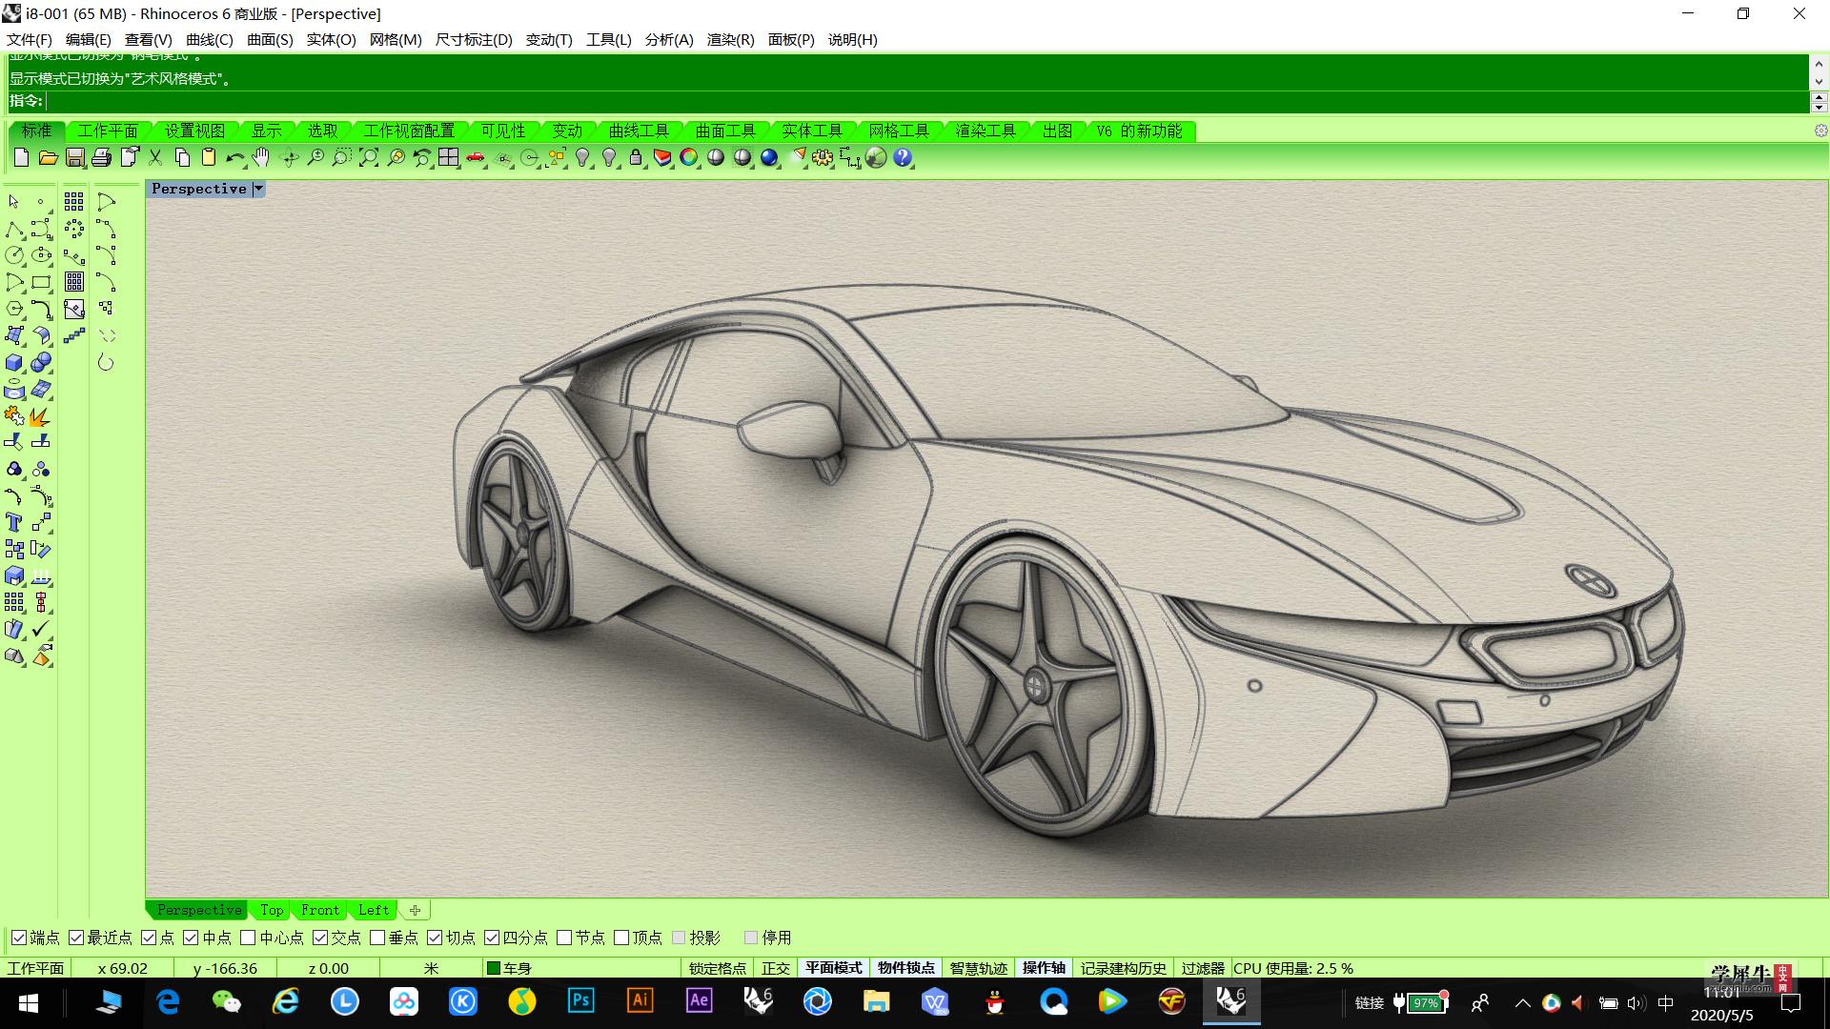The image size is (1830, 1029).
Task: Click the blue Help question mark icon
Action: pos(903,157)
